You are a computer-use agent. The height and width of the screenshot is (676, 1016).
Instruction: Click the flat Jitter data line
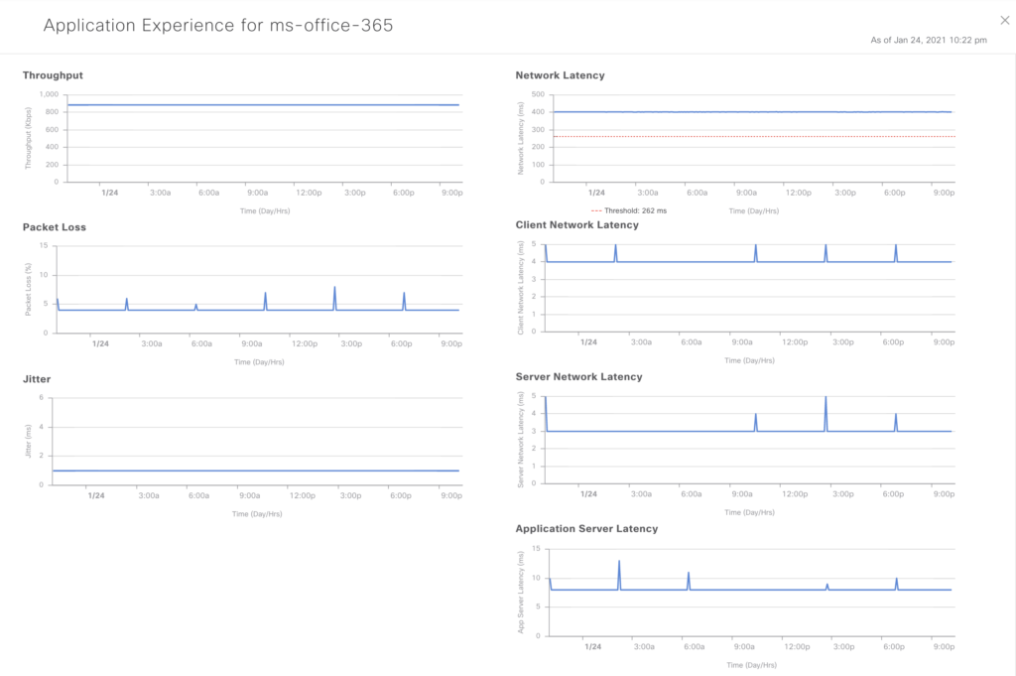click(256, 471)
